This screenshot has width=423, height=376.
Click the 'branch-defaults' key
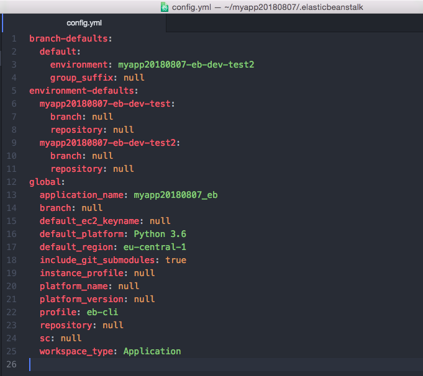coord(68,38)
